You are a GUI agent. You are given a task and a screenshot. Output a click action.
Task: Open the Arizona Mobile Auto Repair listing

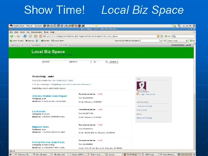(50, 96)
